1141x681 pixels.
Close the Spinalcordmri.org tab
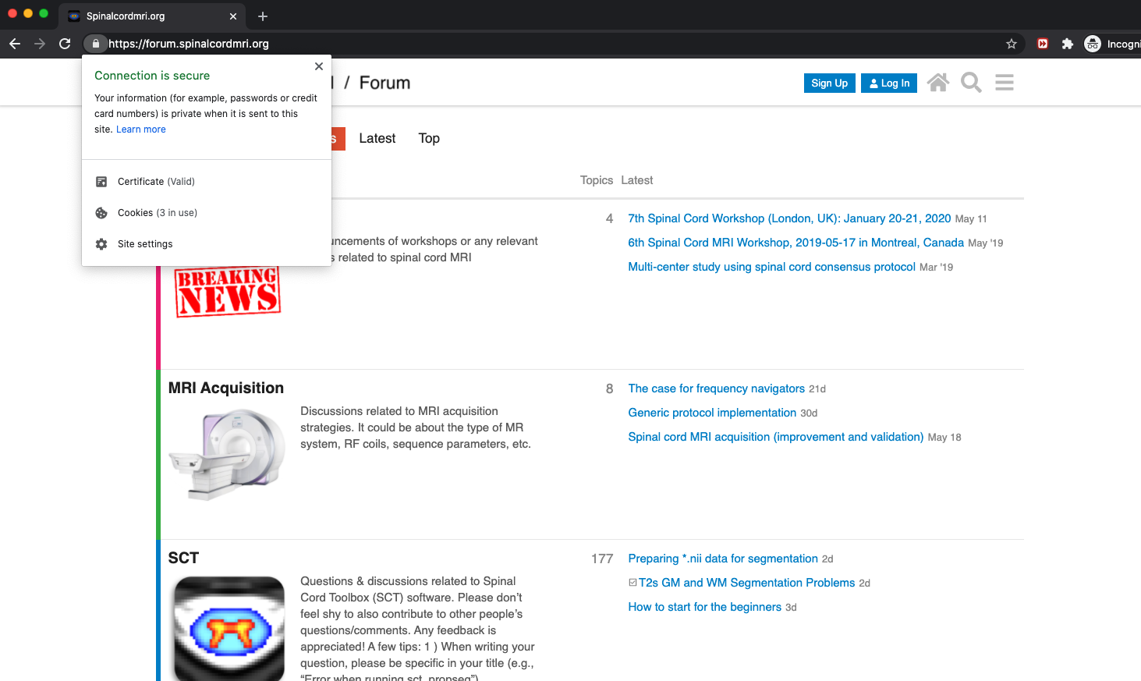tap(233, 16)
